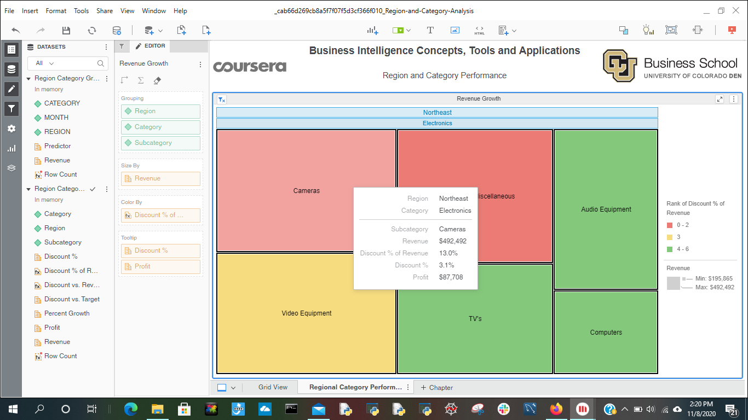Toggle the Editor panel pencil sidebar button
Screen dimensions: 748x420
click(11, 89)
